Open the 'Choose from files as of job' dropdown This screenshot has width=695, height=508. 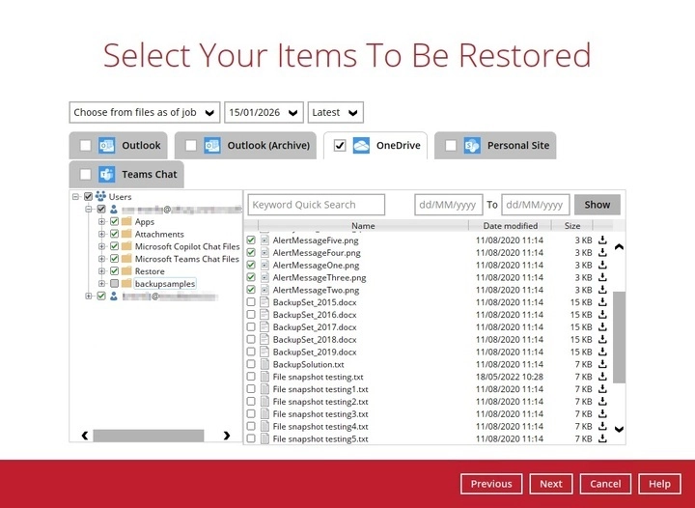(145, 113)
